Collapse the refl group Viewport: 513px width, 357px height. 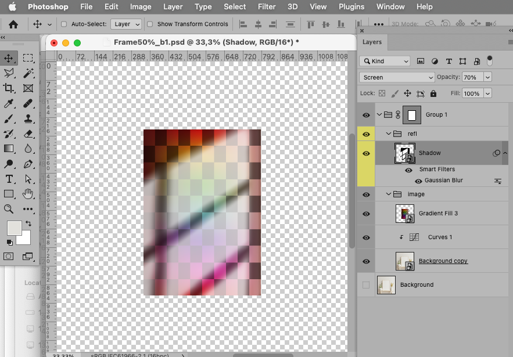coord(388,134)
